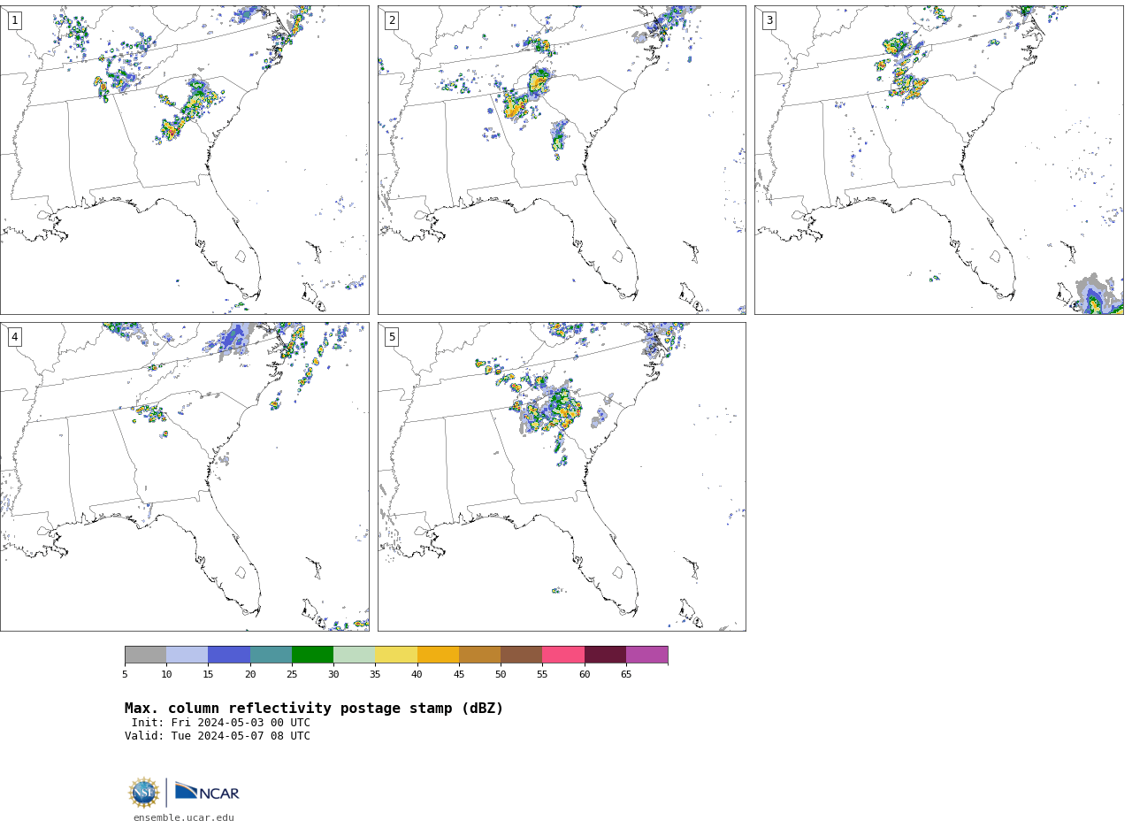Click the panel number label '4'
1132x828 pixels.
14,337
